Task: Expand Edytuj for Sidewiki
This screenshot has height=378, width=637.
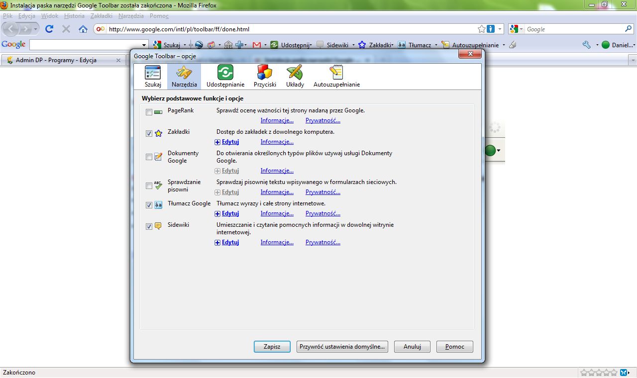Action: click(x=227, y=242)
